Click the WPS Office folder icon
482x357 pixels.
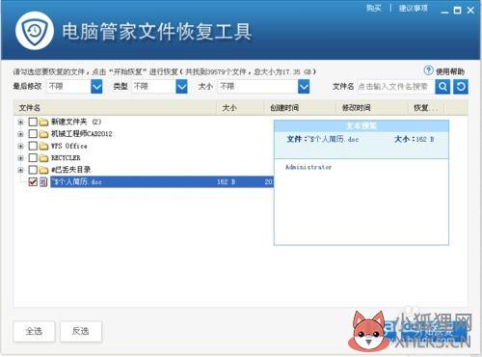43,146
